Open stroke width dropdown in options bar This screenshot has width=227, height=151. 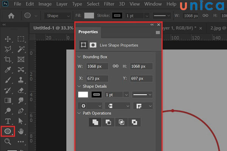[x=147, y=16]
